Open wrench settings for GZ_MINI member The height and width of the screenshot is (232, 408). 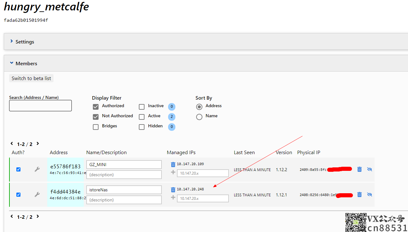point(37,169)
